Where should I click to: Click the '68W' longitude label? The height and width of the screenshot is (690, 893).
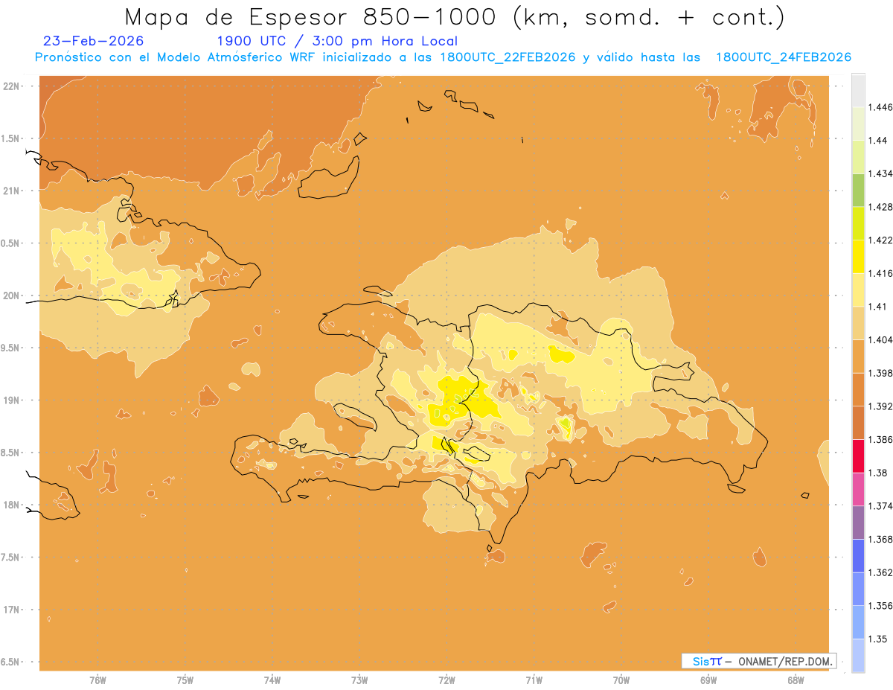796,680
